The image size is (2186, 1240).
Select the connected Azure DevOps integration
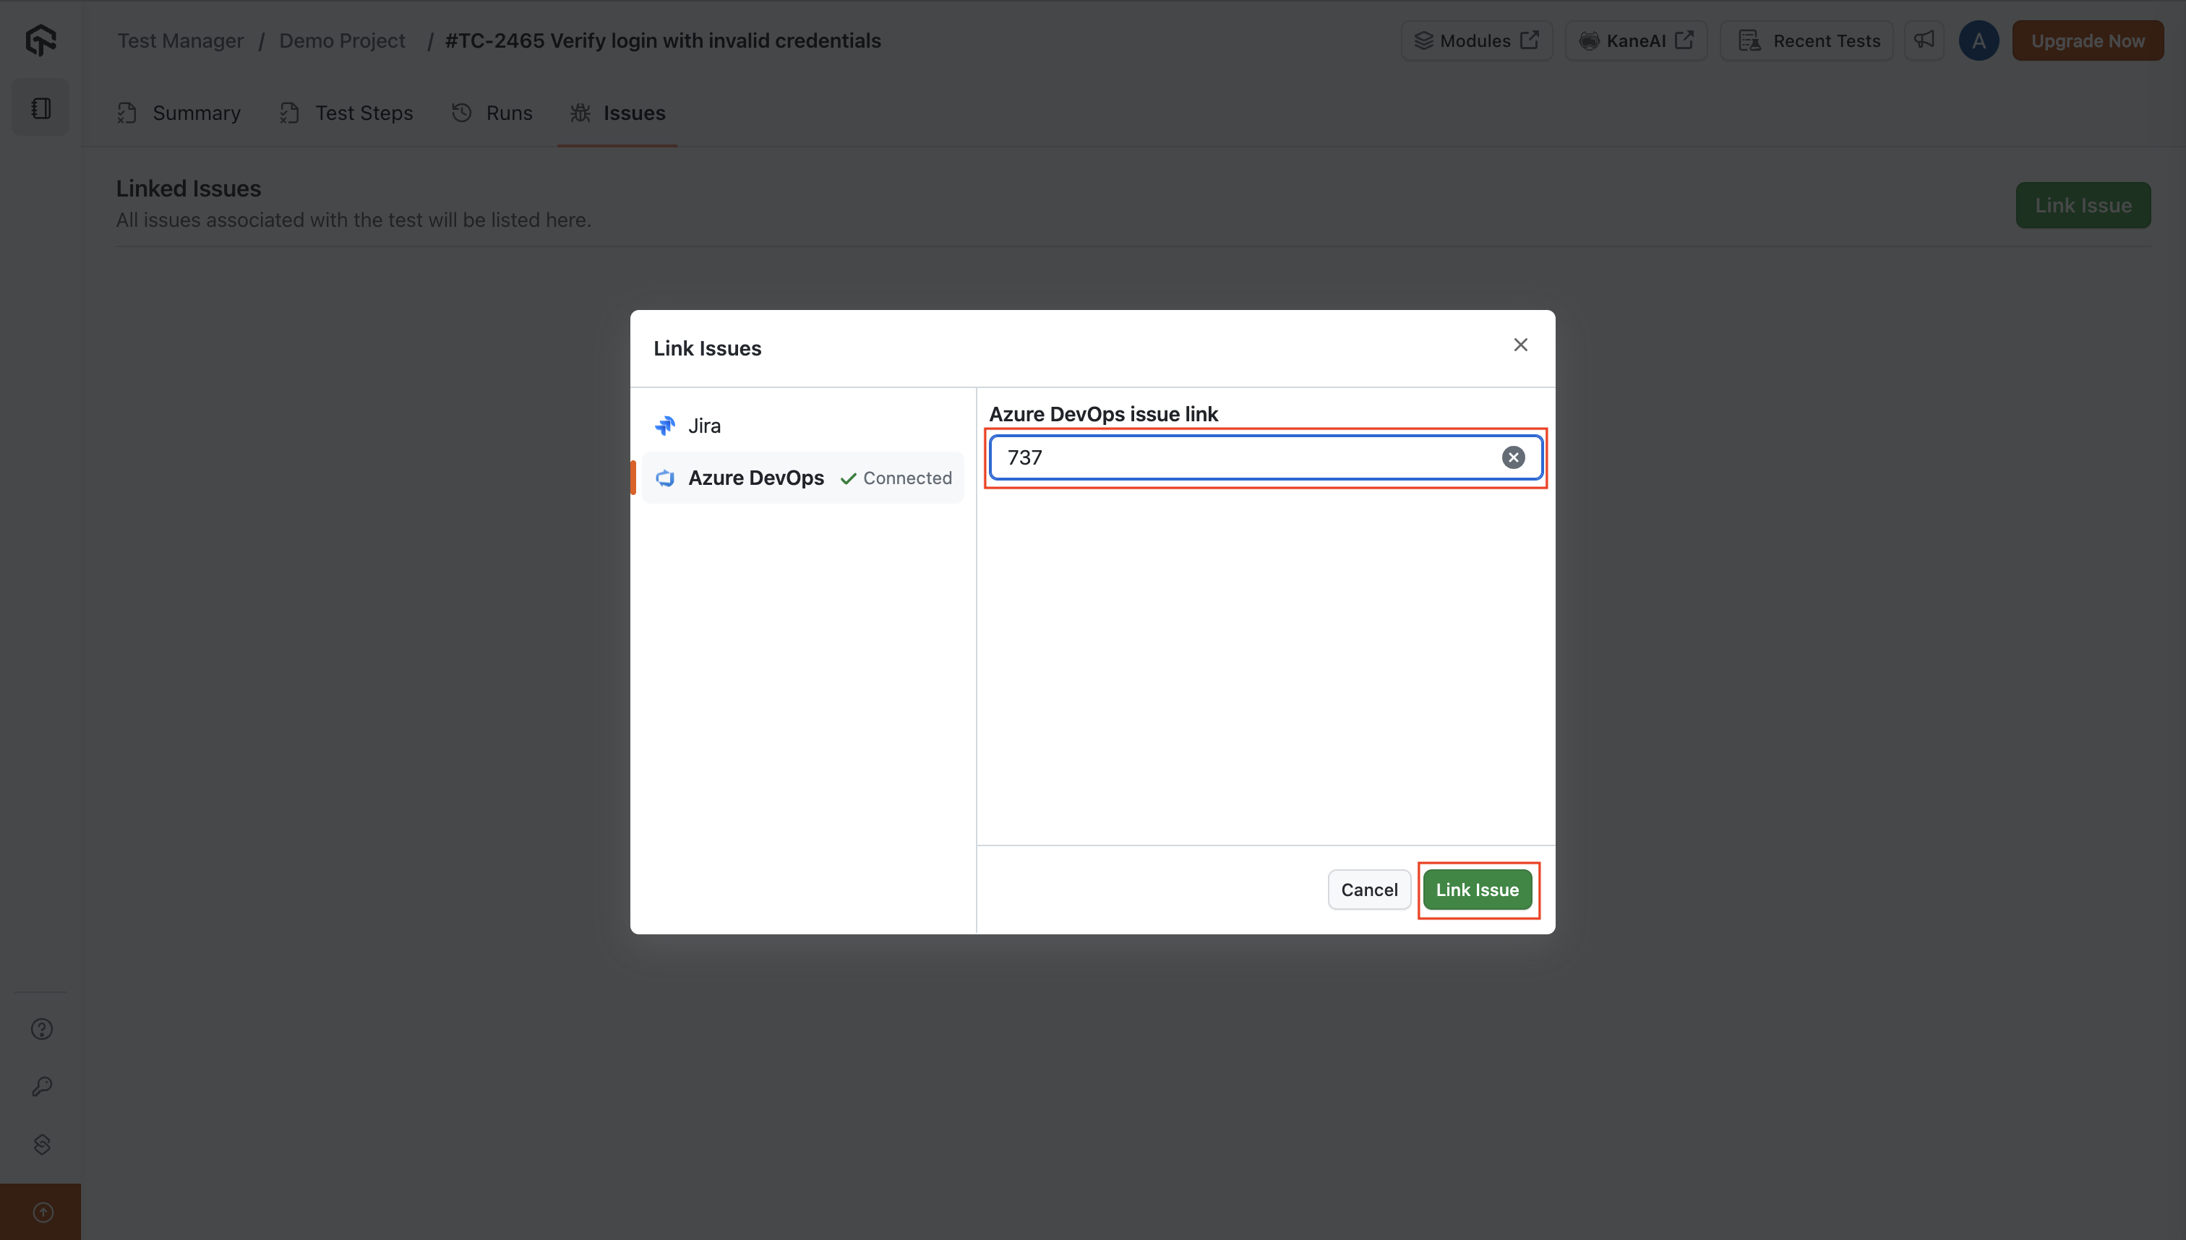pyautogui.click(x=755, y=478)
